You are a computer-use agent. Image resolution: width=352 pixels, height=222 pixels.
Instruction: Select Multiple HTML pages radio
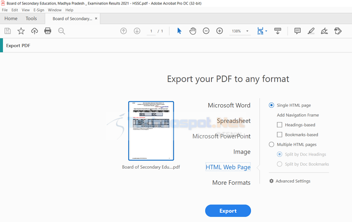tap(272, 144)
